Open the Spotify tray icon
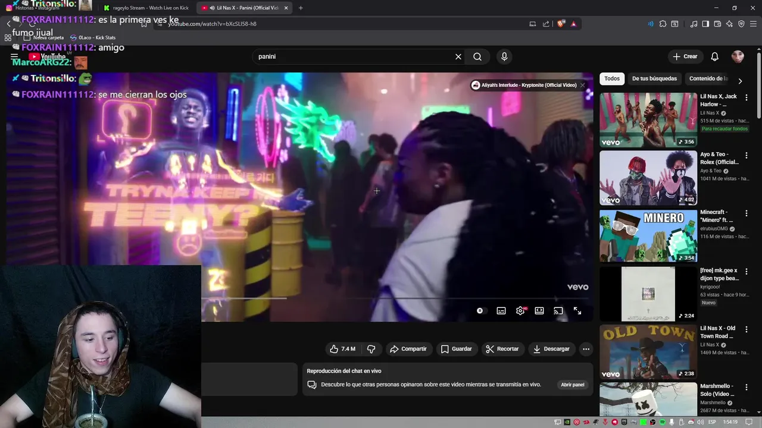762x428 pixels. 663,422
